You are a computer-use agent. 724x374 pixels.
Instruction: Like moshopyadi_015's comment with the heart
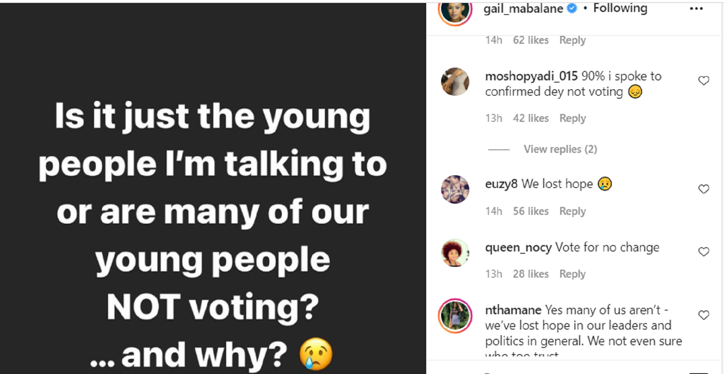[703, 81]
